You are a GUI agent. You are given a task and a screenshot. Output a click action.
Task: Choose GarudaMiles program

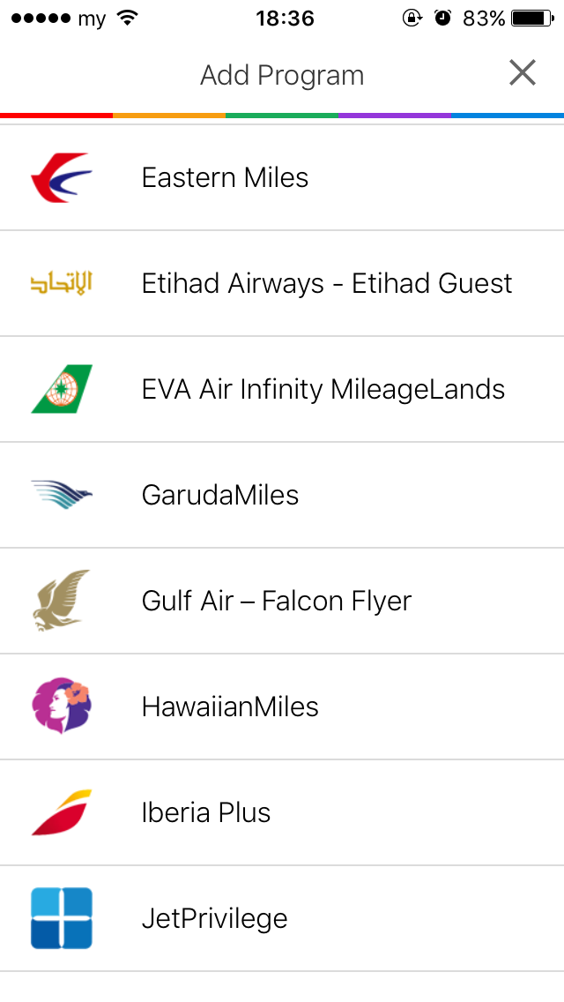pos(220,495)
